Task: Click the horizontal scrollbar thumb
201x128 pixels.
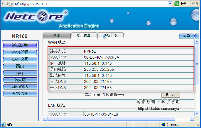Action: [x=111, y=118]
